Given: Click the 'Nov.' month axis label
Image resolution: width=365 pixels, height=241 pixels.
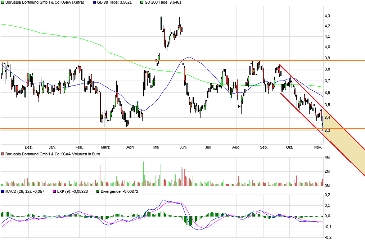Looking at the screenshot, I should tap(318, 147).
